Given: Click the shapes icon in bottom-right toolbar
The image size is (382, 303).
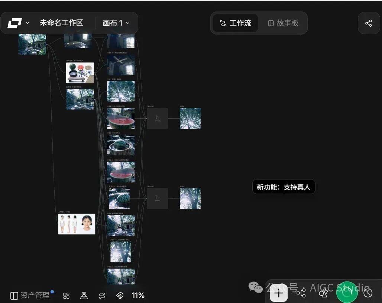Looking at the screenshot, I should 323,293.
